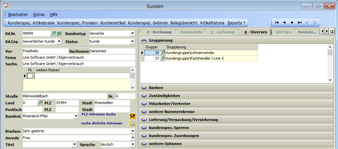Click the yellow postal horn PLZ search icon

132,116
